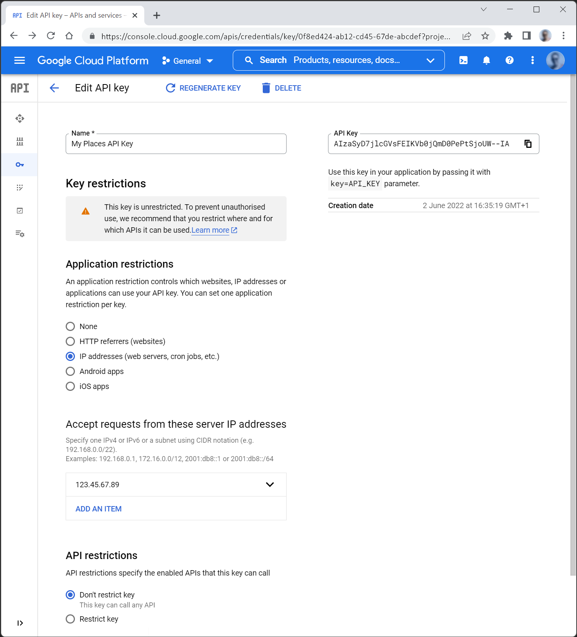Open a new browser tab
577x637 pixels.
(x=156, y=15)
